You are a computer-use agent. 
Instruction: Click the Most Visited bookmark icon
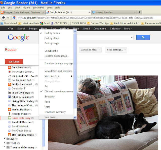2,23
